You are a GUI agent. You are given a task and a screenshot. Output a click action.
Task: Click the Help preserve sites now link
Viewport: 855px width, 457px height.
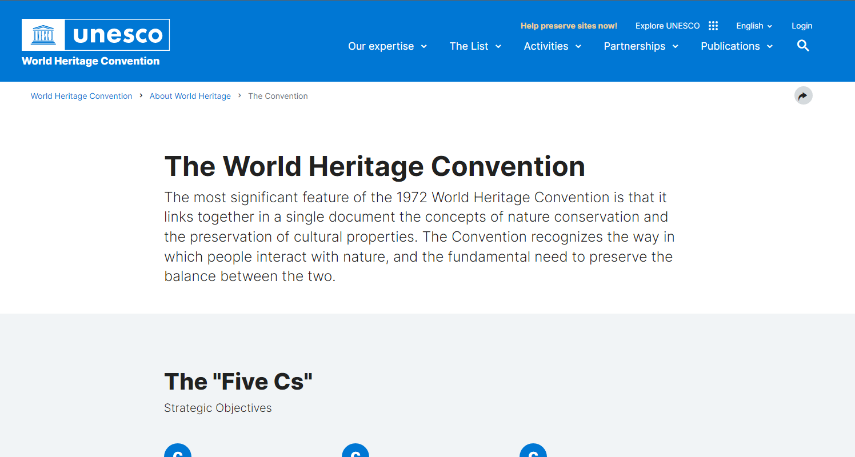click(x=569, y=26)
